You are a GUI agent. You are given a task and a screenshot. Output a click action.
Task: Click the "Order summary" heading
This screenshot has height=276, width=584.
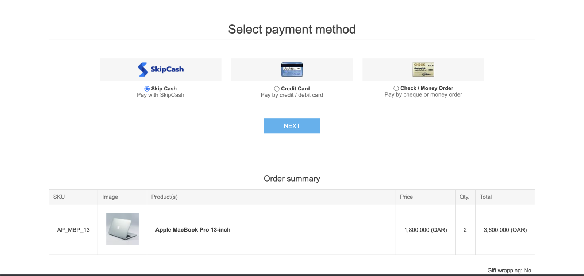[292, 179]
